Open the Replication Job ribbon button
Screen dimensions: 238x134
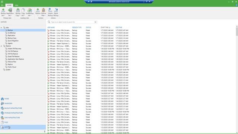click(x=10, y=12)
